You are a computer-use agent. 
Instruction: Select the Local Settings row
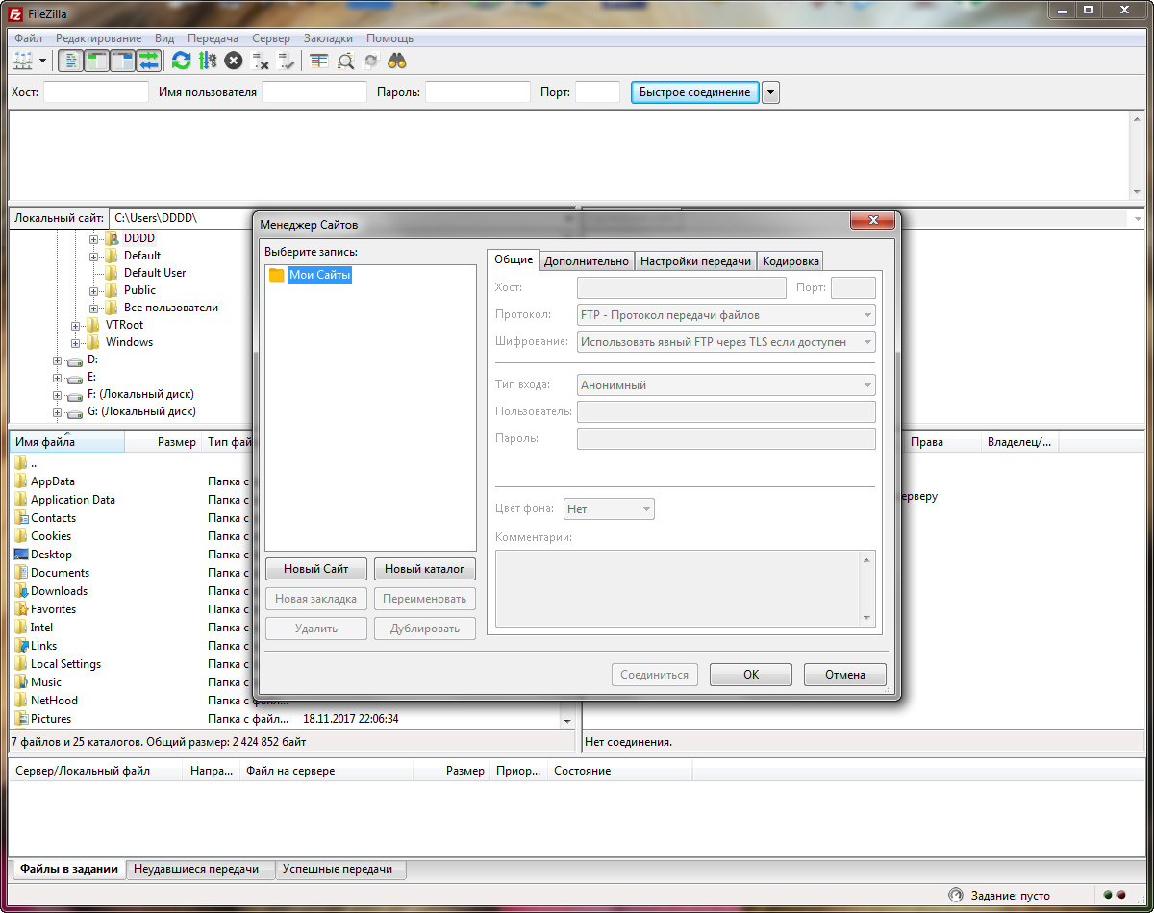(65, 664)
